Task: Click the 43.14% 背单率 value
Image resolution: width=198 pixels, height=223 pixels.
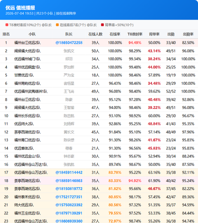Action: [154, 51]
